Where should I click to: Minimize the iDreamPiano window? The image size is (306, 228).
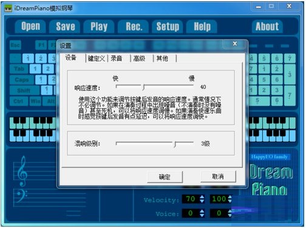pos(259,7)
